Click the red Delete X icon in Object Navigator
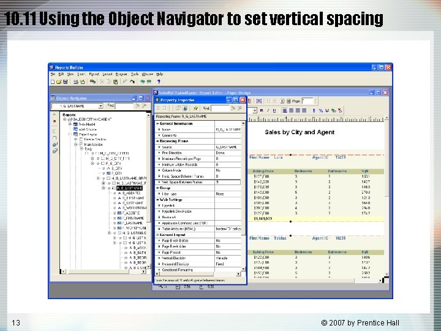 [x=55, y=121]
